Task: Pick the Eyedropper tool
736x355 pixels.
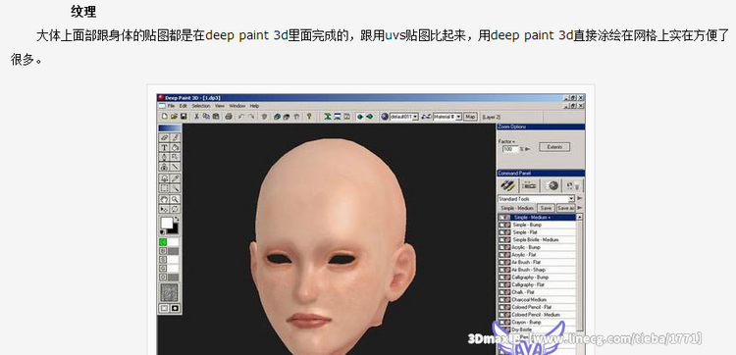Action: (x=175, y=178)
